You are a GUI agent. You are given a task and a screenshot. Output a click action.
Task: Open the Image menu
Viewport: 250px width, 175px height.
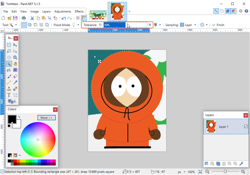(34, 11)
